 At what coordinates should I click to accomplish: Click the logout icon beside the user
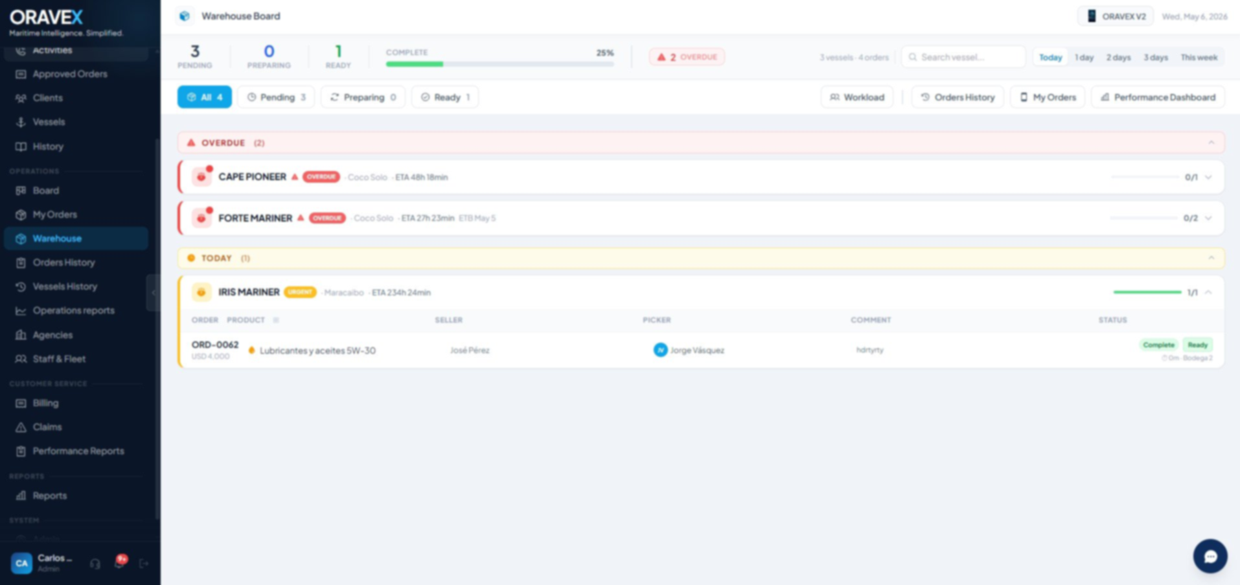coord(144,564)
